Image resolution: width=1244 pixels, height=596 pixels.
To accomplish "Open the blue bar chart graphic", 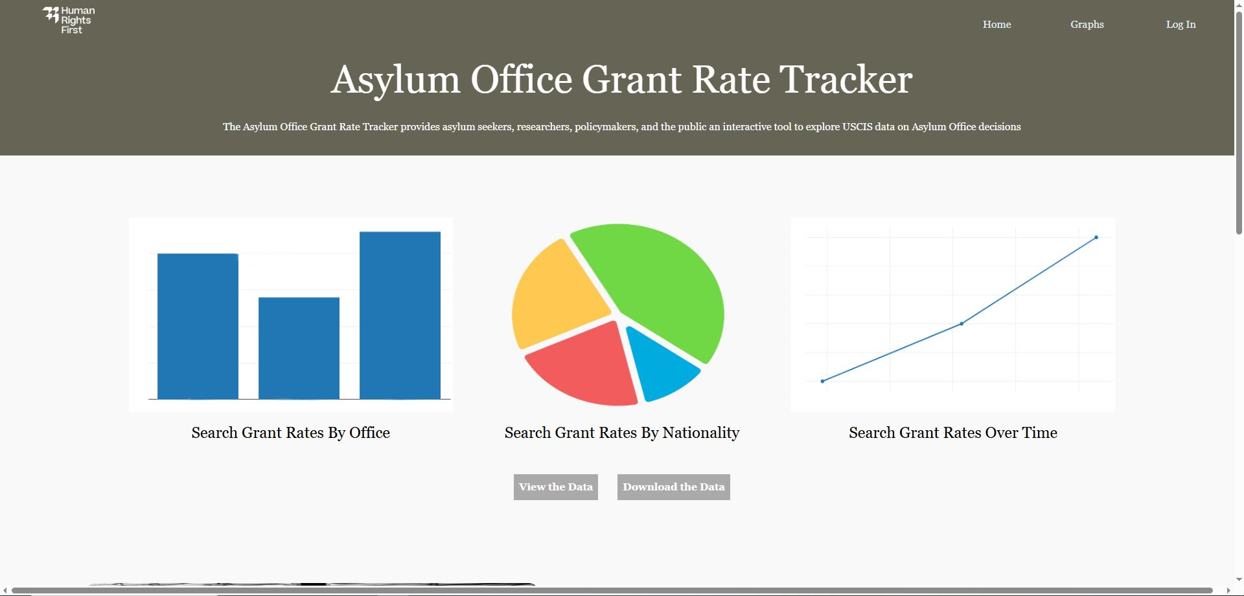I will pyautogui.click(x=290, y=314).
